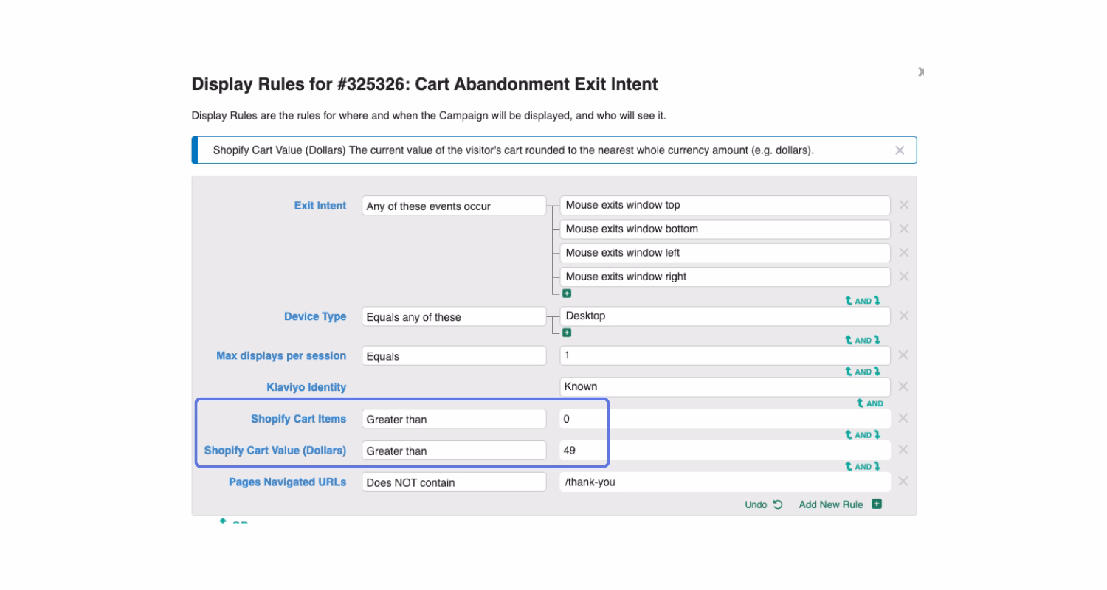Click the Device Type rule label
The height and width of the screenshot is (590, 1107).
315,316
